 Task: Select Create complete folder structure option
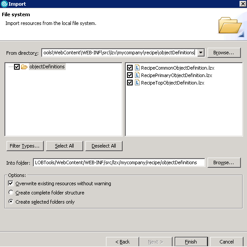11,192
